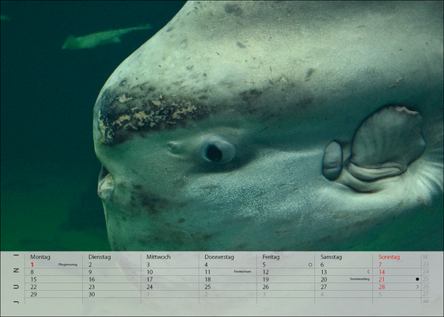Select date 30 under Dienstag
This screenshot has height=317, width=444.
pyautogui.click(x=92, y=294)
